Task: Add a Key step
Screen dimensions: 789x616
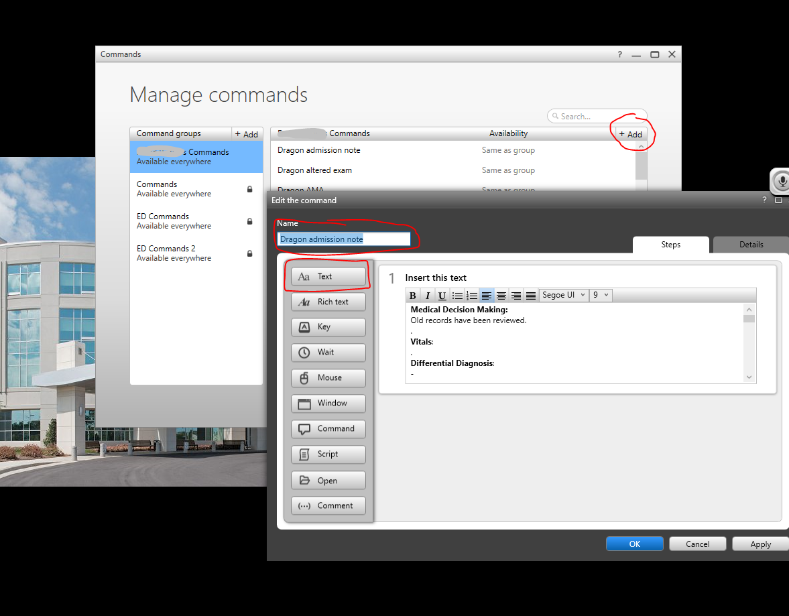Action: coord(328,327)
